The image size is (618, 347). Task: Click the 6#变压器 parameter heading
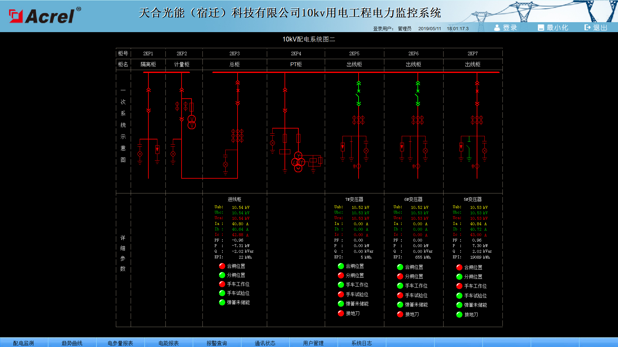click(413, 199)
